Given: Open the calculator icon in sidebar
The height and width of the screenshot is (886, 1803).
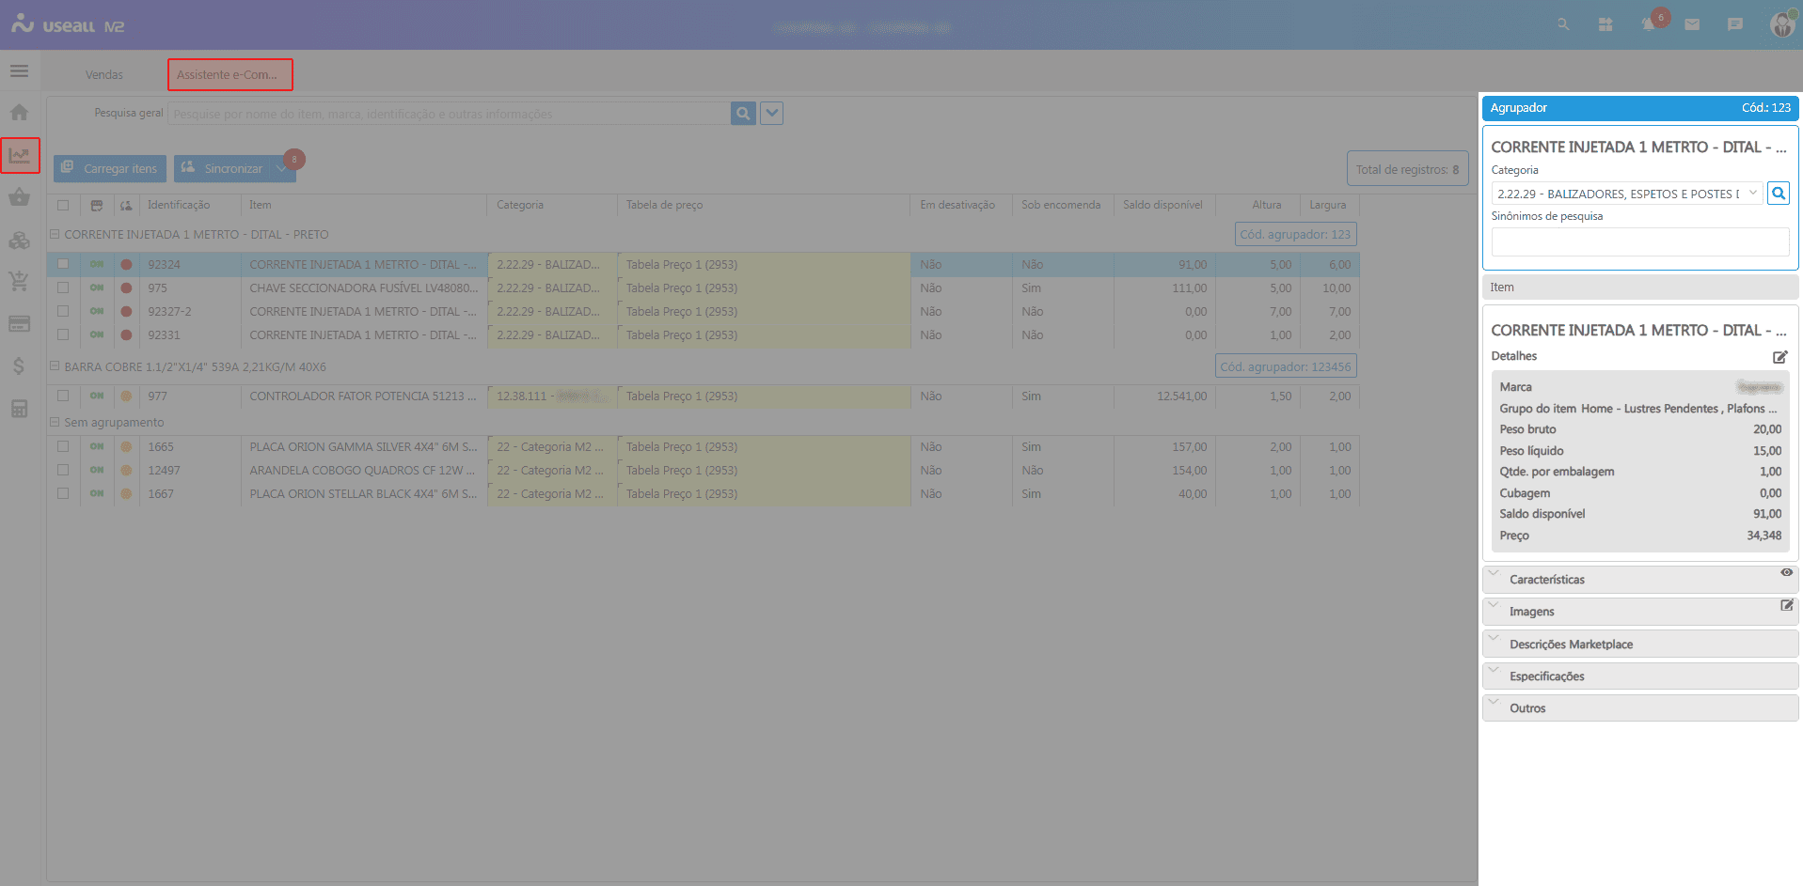Looking at the screenshot, I should (x=19, y=409).
